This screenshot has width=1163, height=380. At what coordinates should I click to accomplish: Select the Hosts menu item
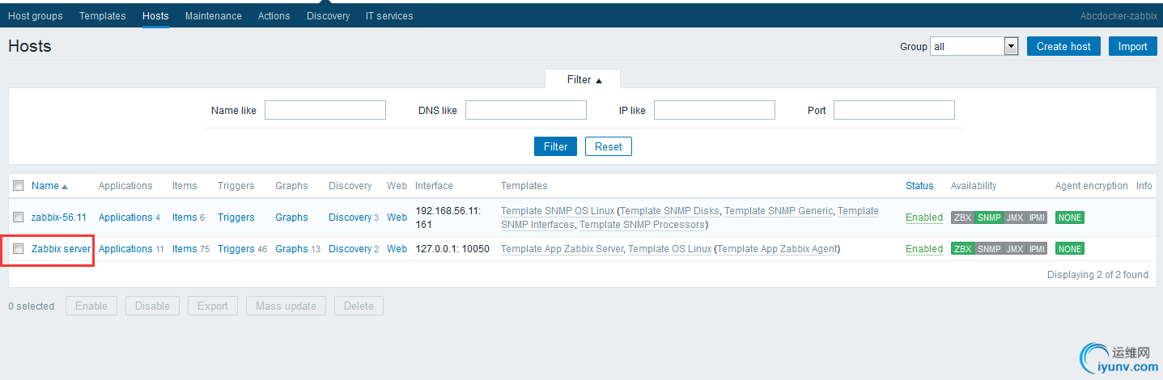(x=155, y=16)
